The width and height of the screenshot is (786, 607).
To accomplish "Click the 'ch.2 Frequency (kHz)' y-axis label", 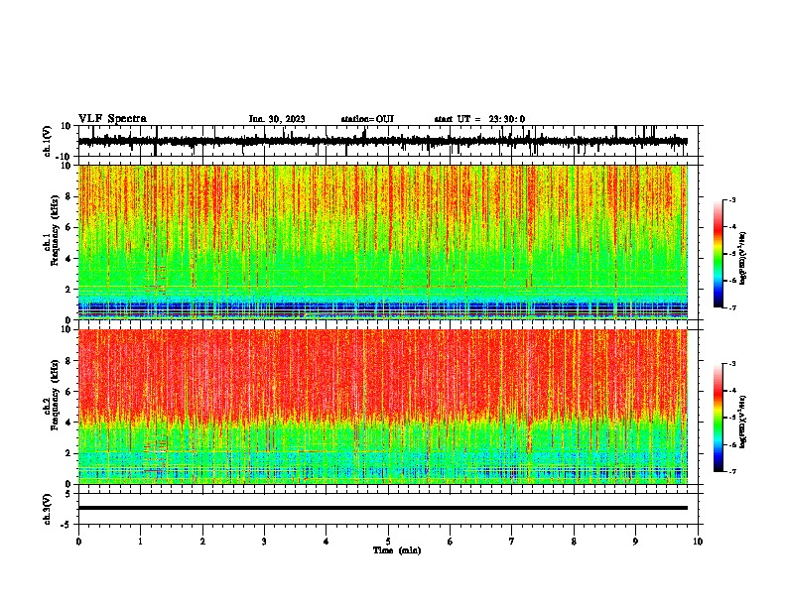I will [x=51, y=395].
